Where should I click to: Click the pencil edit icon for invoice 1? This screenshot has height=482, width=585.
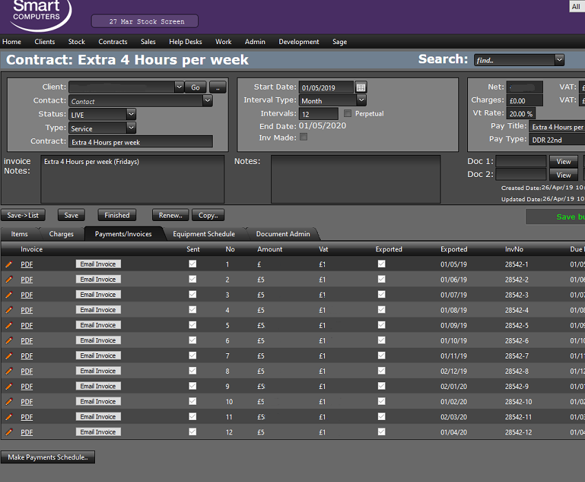tap(9, 264)
